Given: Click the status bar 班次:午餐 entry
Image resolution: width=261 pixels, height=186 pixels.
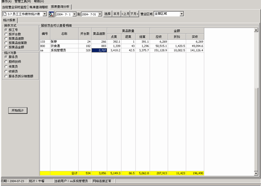Looking at the screenshot, I should [40, 181].
